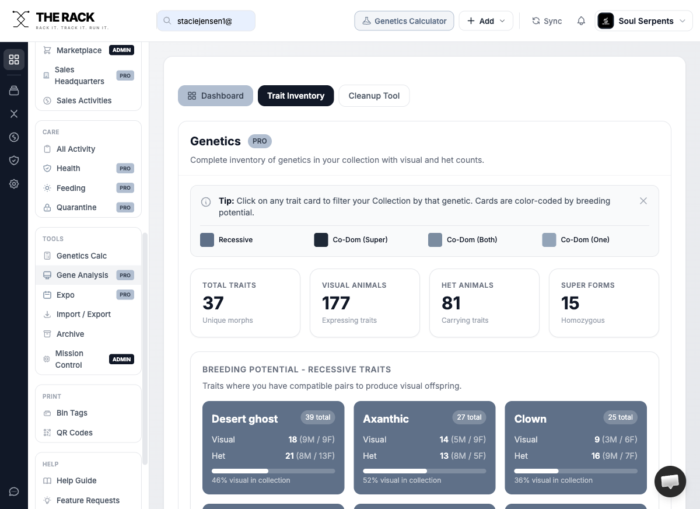Trigger a Sync from the top bar
Viewport: 700px width, 509px height.
(547, 20)
